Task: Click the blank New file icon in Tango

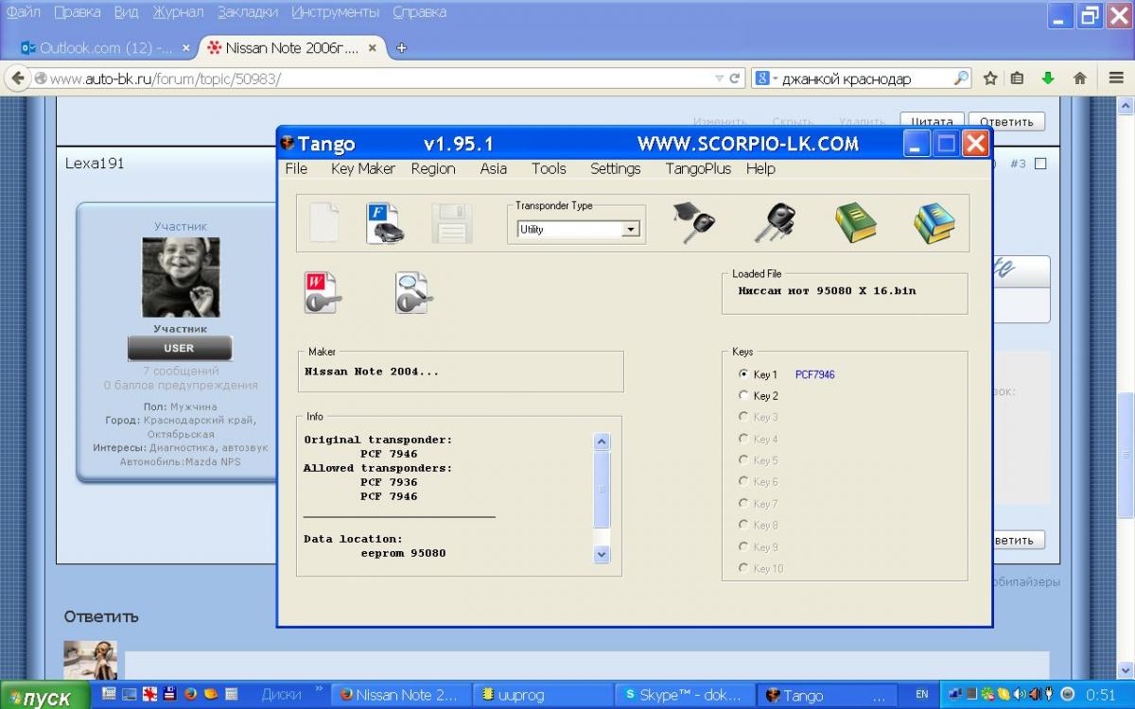Action: (323, 223)
